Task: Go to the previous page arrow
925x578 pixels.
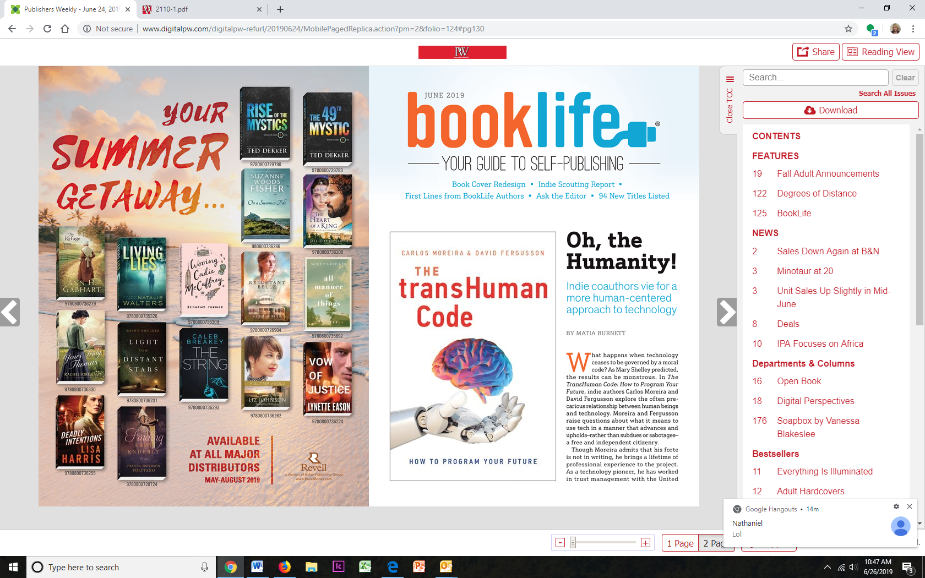Action: [x=10, y=312]
